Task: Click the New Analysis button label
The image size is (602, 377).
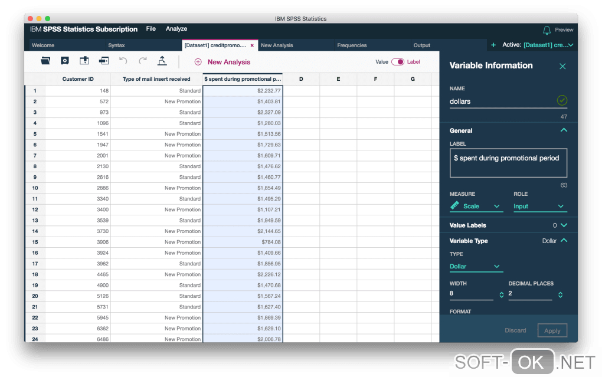Action: 229,62
